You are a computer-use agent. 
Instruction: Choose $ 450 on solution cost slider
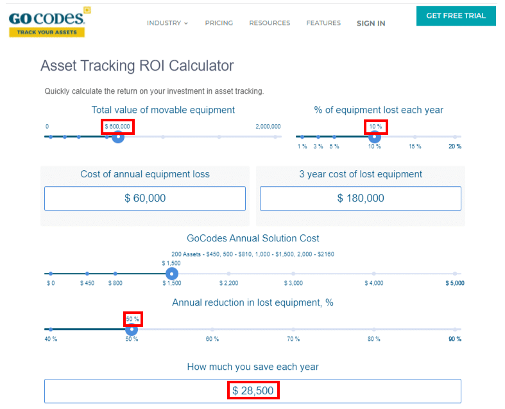pyautogui.click(x=87, y=274)
